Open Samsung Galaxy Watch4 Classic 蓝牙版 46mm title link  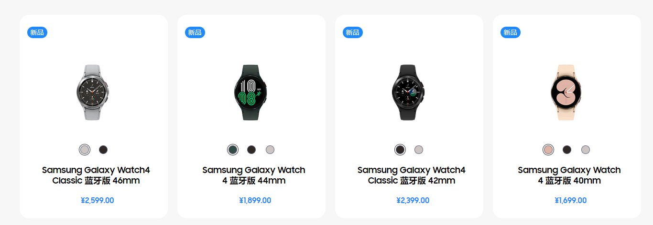tap(96, 175)
